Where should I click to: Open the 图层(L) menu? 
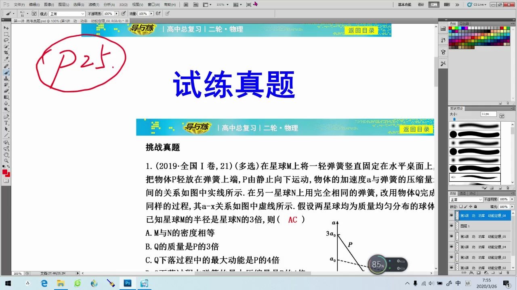click(x=64, y=5)
